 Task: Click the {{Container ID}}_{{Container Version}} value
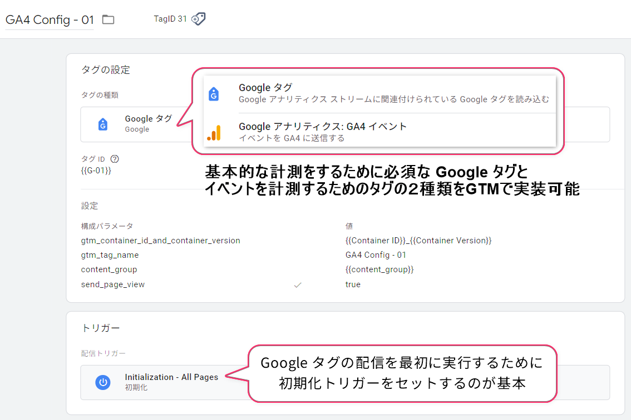[x=418, y=241]
